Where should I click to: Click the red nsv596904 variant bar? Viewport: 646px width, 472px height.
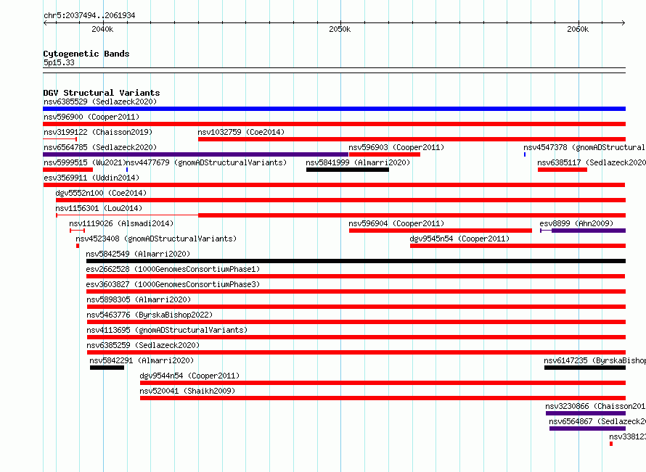441,231
